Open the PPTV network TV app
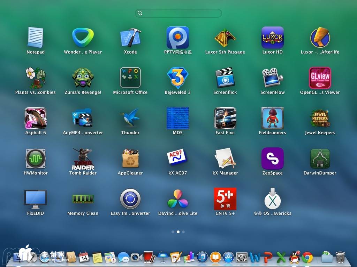The height and width of the screenshot is (267, 357). point(178,38)
